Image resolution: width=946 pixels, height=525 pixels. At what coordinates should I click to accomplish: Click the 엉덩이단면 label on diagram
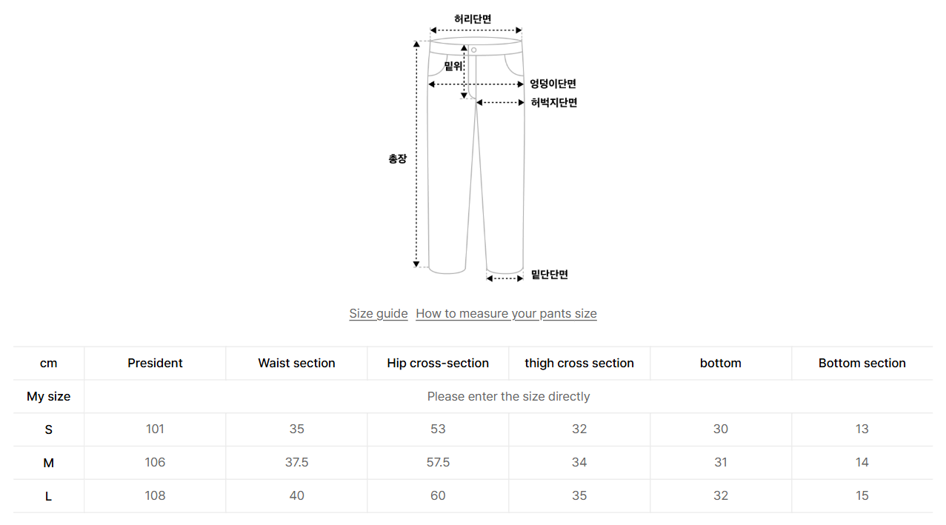pos(553,84)
